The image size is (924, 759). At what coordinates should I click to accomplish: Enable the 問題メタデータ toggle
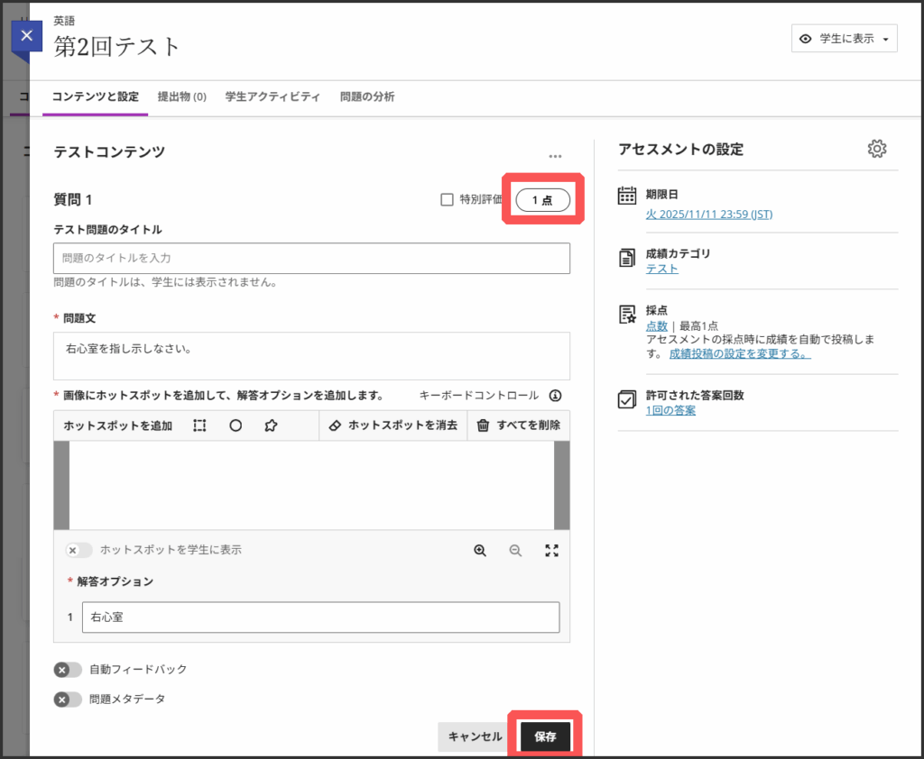click(x=68, y=700)
